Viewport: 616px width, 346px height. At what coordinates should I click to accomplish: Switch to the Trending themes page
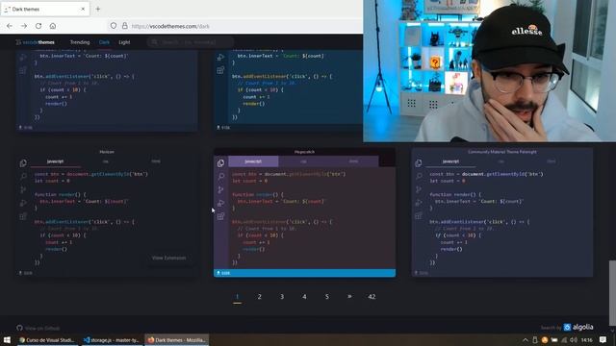point(80,42)
